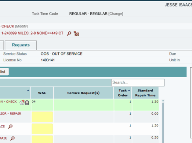This screenshot has height=143, width=192.
Task: Open the 'ON - CHECK' task link
Action: click(8, 101)
